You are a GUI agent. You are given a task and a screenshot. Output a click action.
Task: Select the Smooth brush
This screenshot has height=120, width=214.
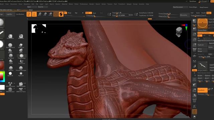[11, 68]
